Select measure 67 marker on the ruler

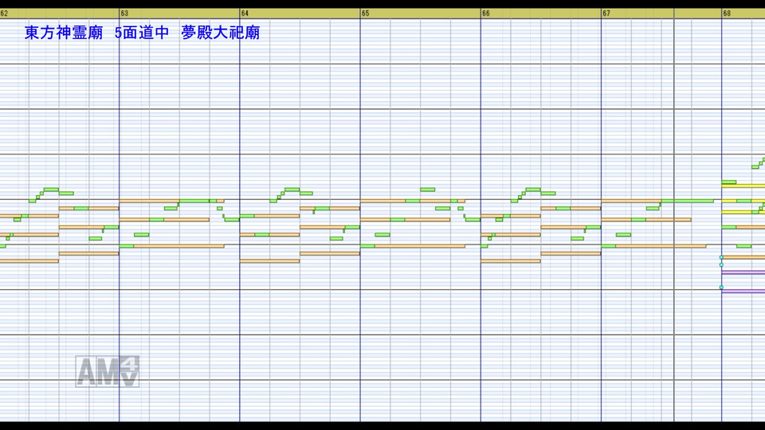tap(606, 14)
